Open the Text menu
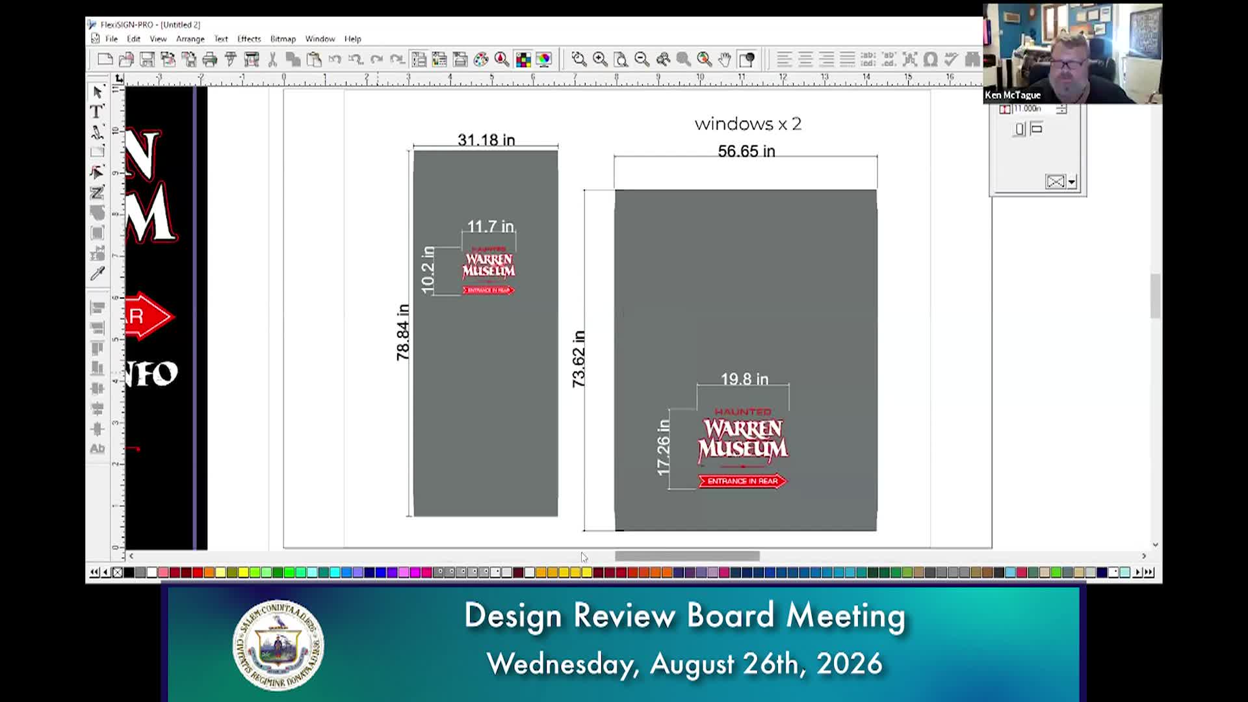This screenshot has height=702, width=1248. coord(221,39)
